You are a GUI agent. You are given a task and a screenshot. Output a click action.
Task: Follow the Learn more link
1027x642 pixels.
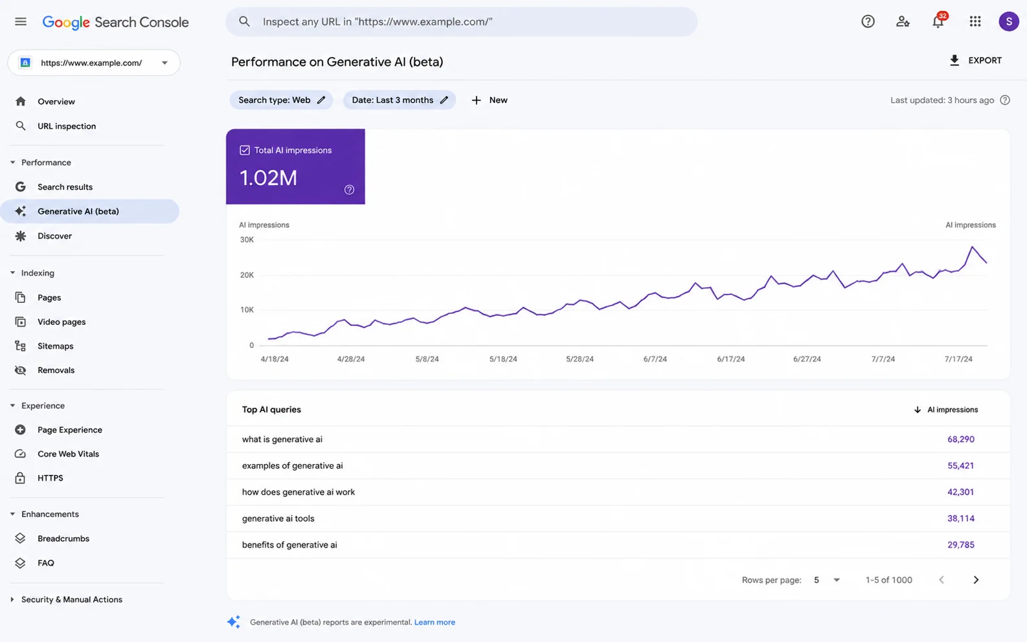pos(435,622)
